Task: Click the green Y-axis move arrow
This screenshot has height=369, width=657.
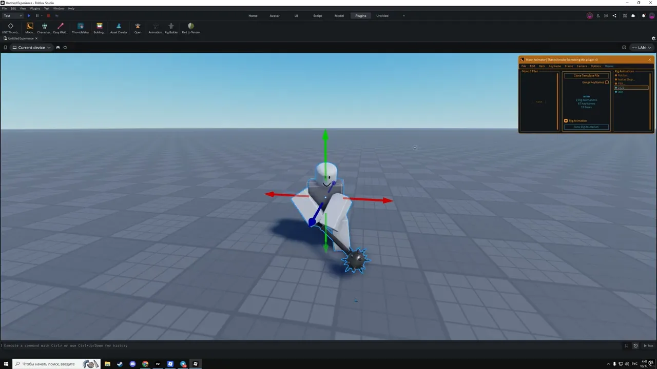Action: click(x=325, y=136)
